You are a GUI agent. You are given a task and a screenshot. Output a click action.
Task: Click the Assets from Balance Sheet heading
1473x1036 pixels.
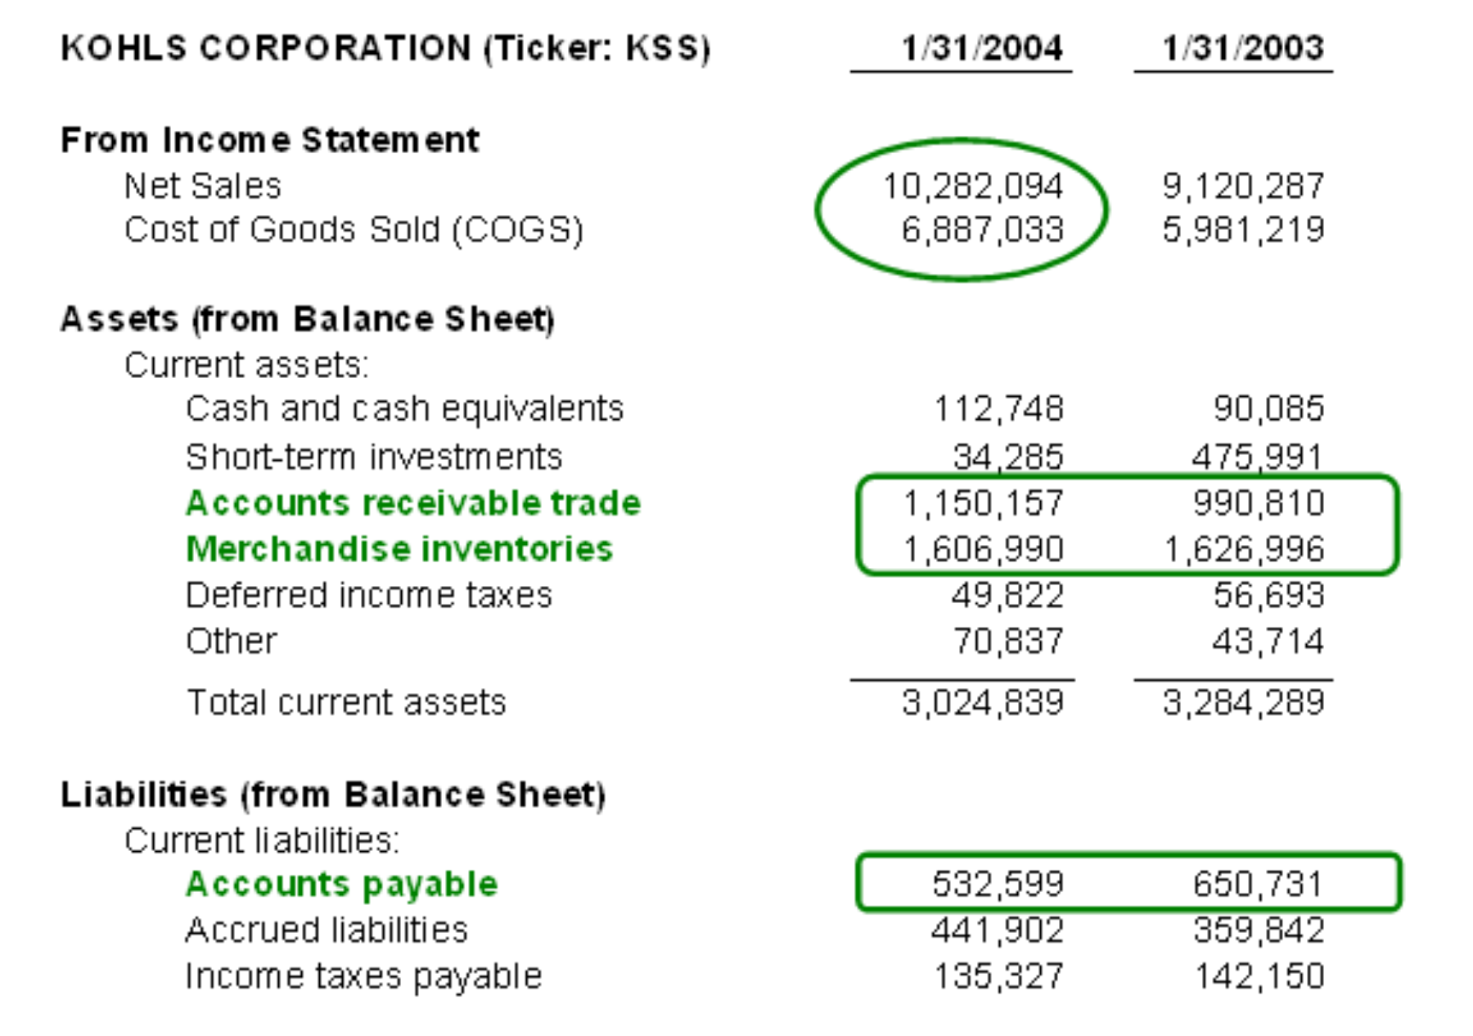tap(308, 319)
